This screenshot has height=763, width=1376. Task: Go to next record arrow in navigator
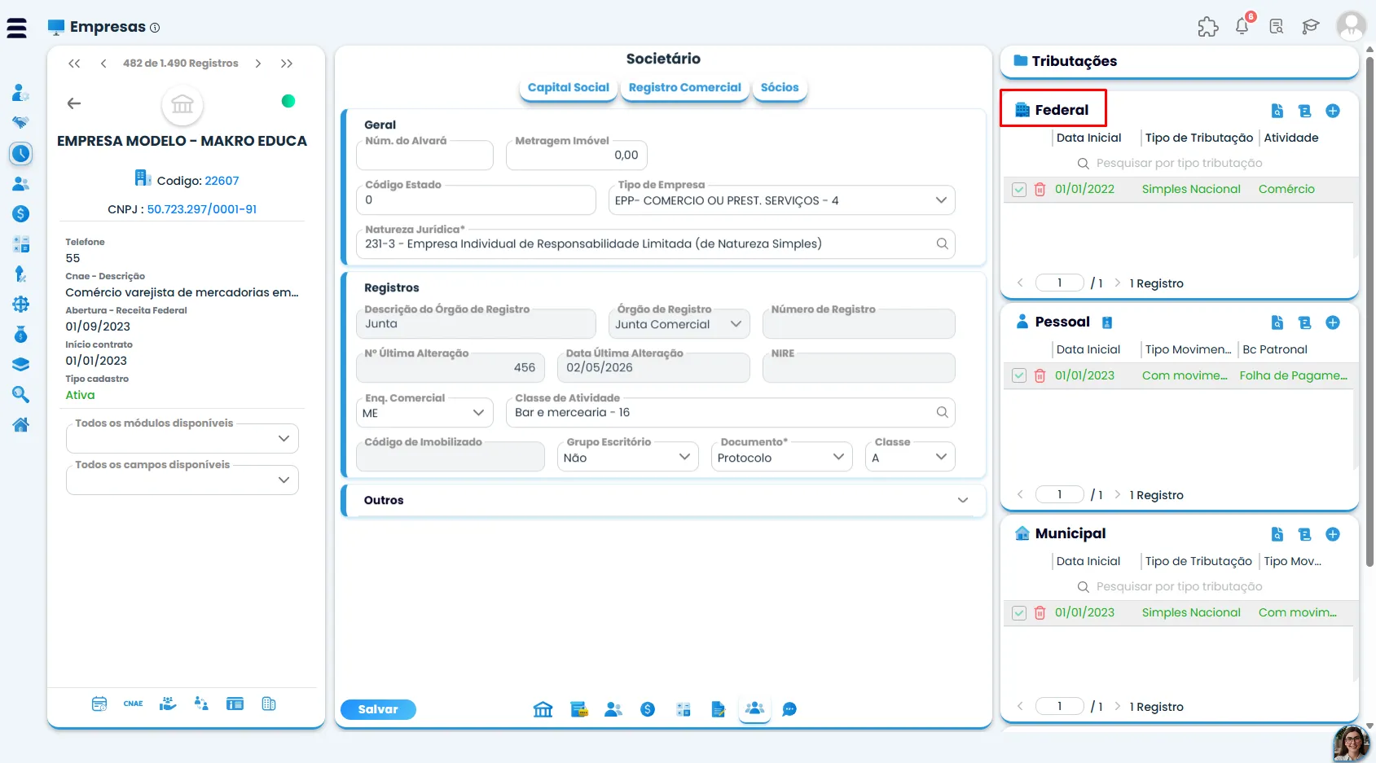258,64
